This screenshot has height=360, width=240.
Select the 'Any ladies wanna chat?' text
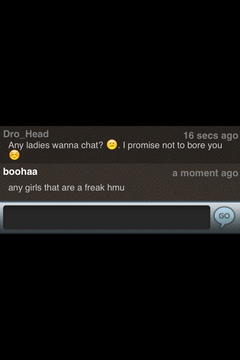click(x=56, y=145)
